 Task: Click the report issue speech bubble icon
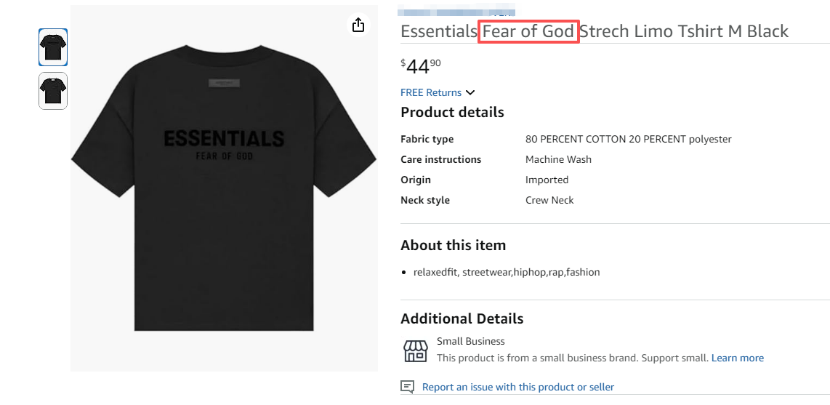(408, 387)
